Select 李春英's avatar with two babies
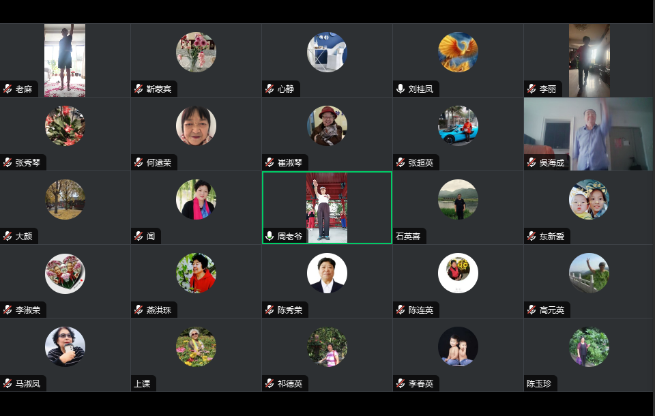Image resolution: width=655 pixels, height=416 pixels. tap(458, 346)
